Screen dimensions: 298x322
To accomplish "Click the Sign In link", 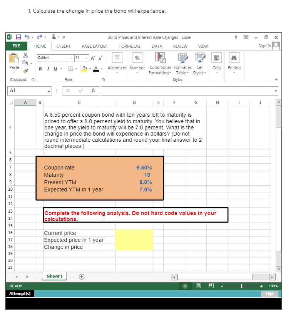I will point(265,46).
